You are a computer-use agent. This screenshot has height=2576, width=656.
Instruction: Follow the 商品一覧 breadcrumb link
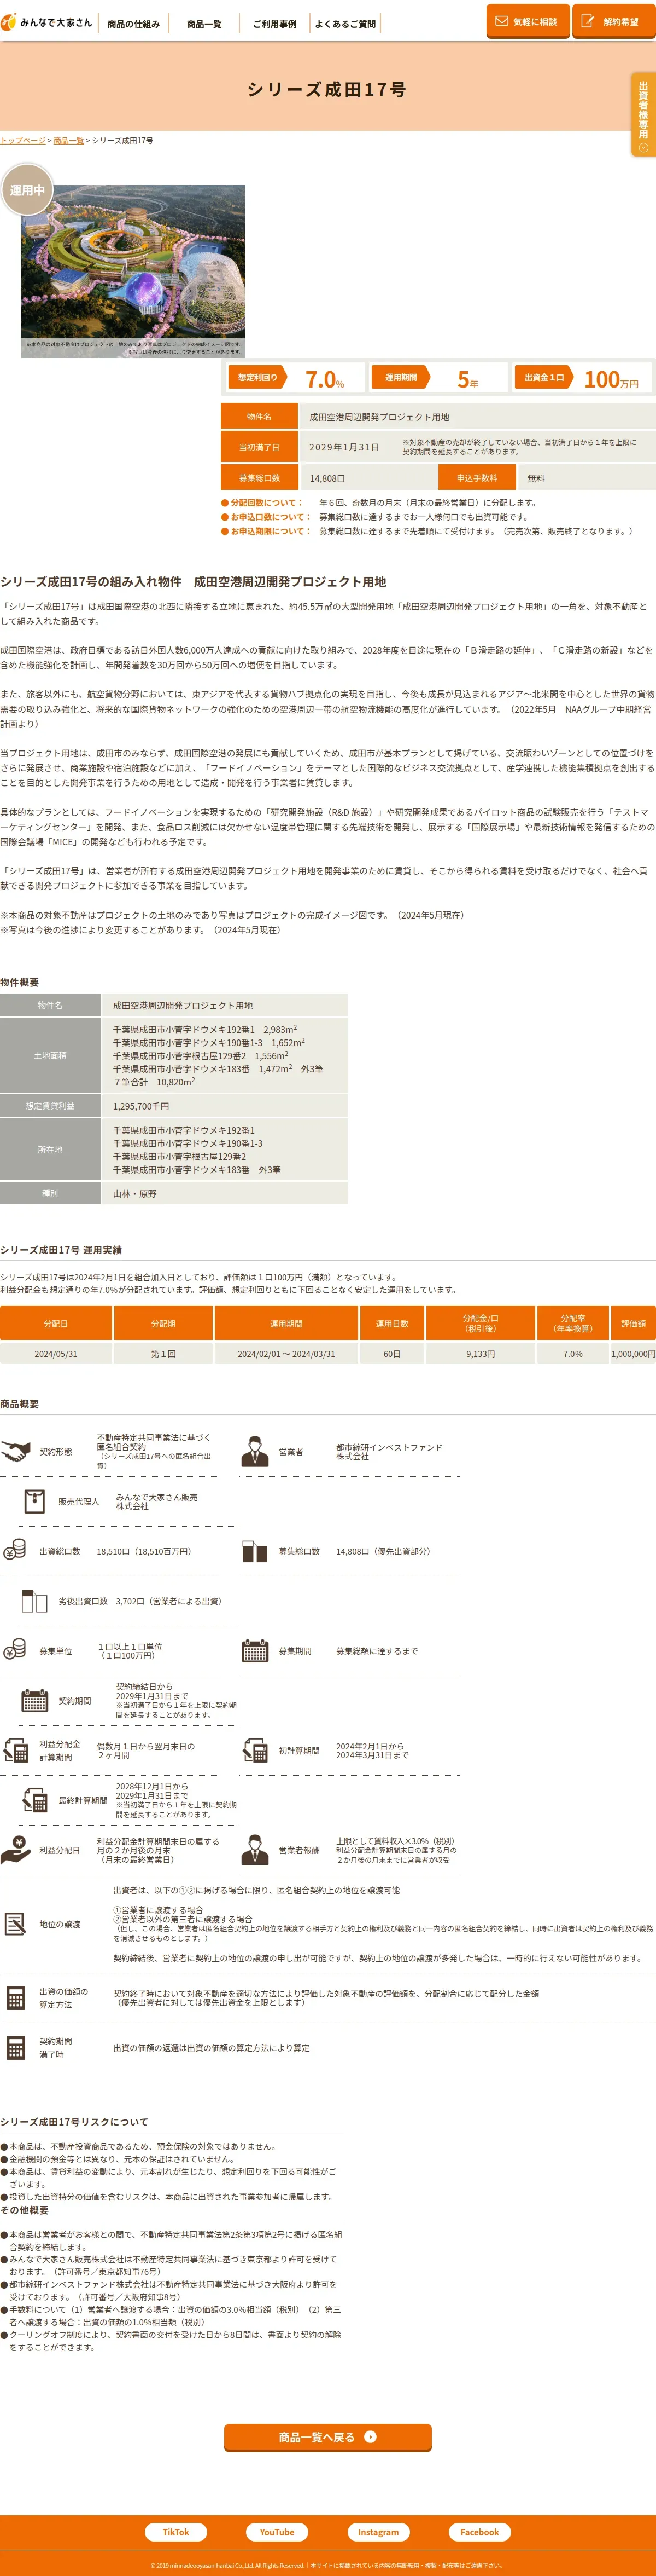pos(69,141)
